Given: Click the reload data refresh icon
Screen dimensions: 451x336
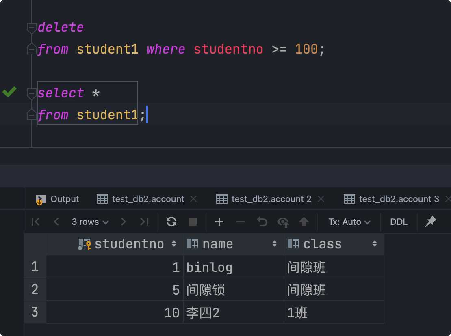Looking at the screenshot, I should pyautogui.click(x=171, y=222).
